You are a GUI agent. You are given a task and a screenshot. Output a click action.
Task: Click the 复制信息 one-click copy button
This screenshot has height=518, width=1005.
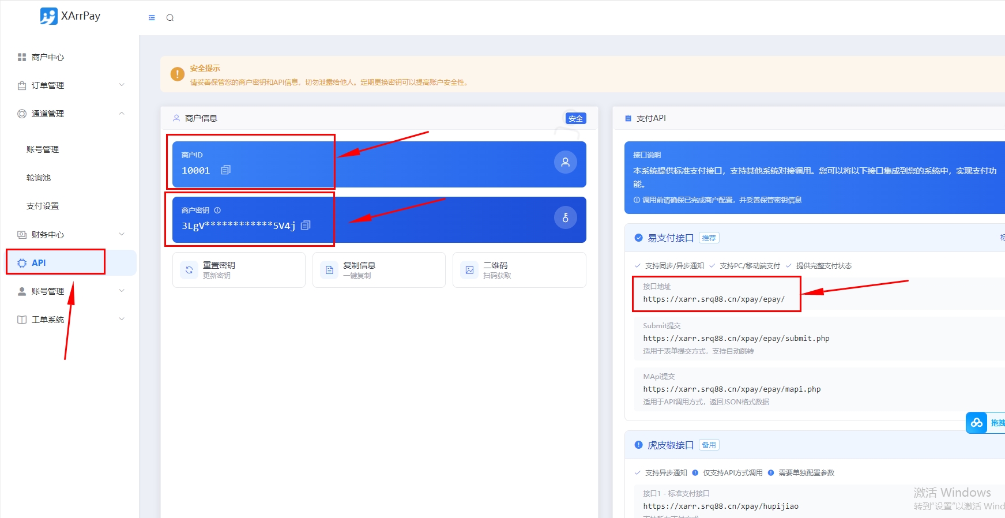379,270
